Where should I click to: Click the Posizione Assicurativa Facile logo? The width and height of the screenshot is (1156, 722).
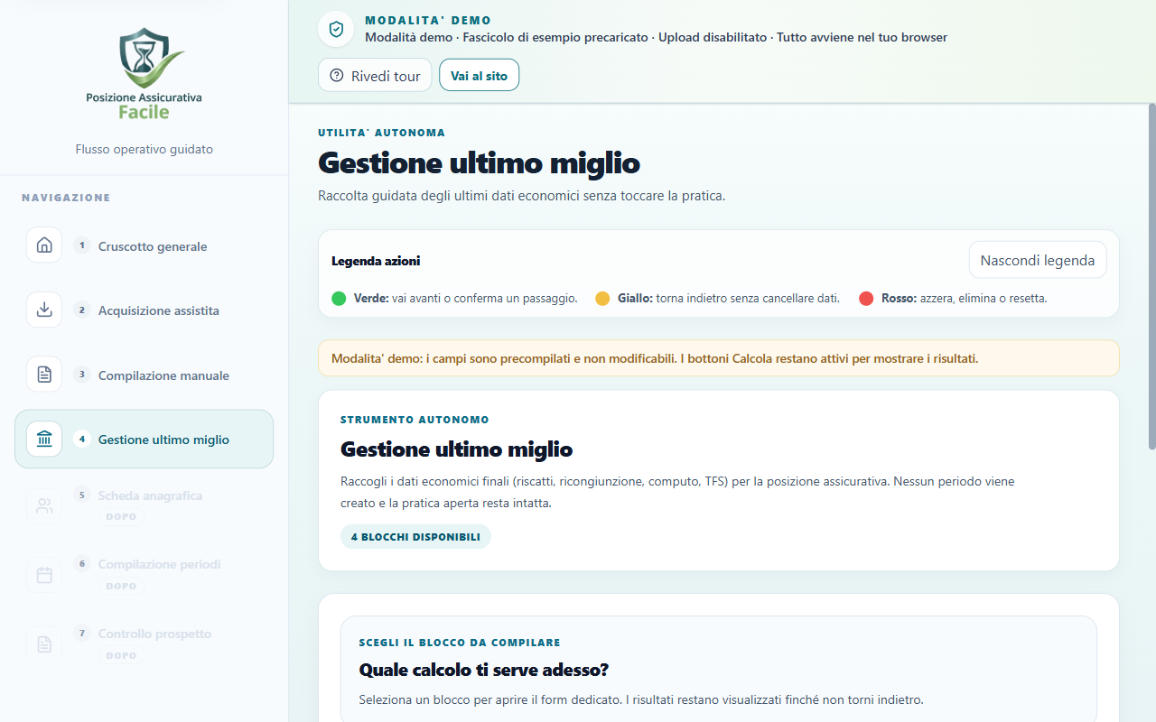click(144, 73)
